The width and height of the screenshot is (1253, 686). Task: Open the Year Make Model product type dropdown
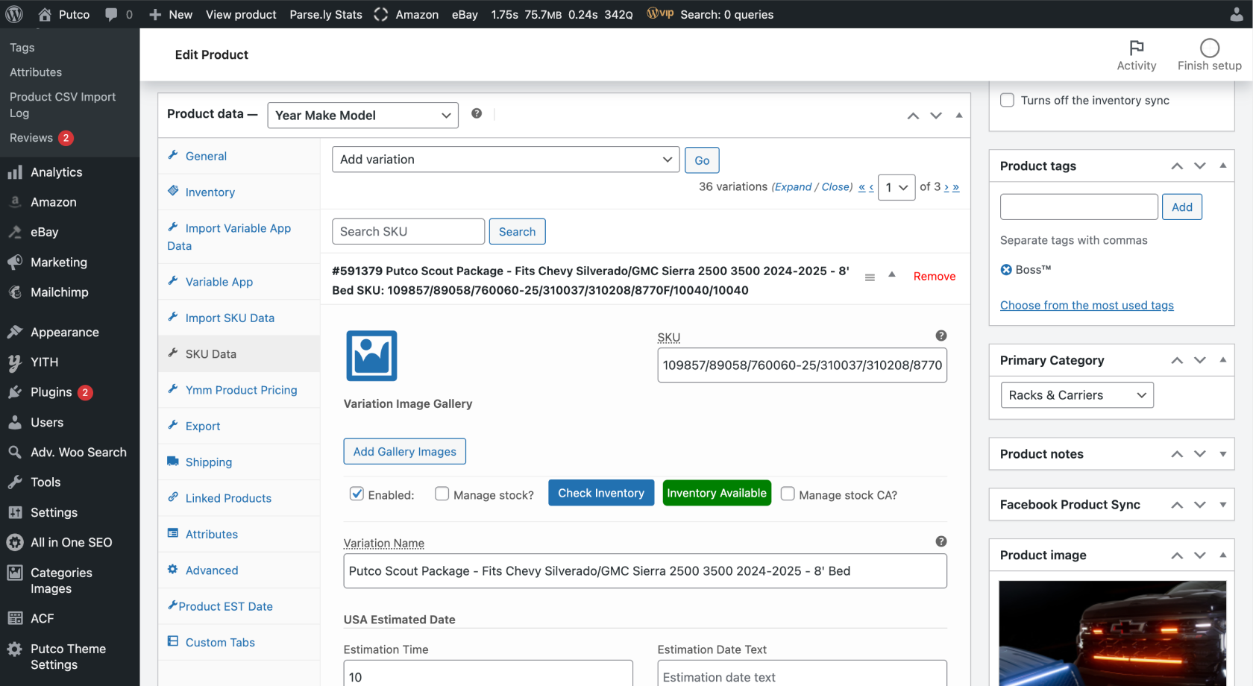[x=362, y=116]
